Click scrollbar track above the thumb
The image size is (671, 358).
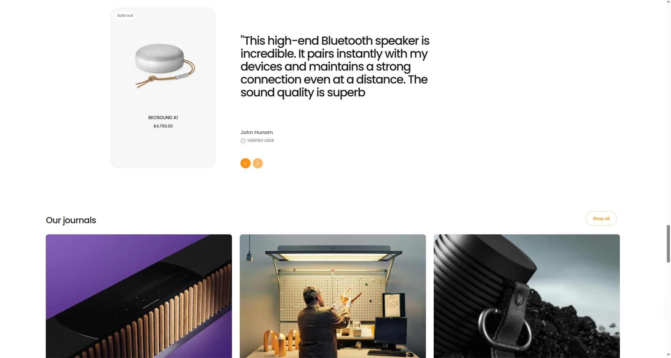click(x=668, y=115)
